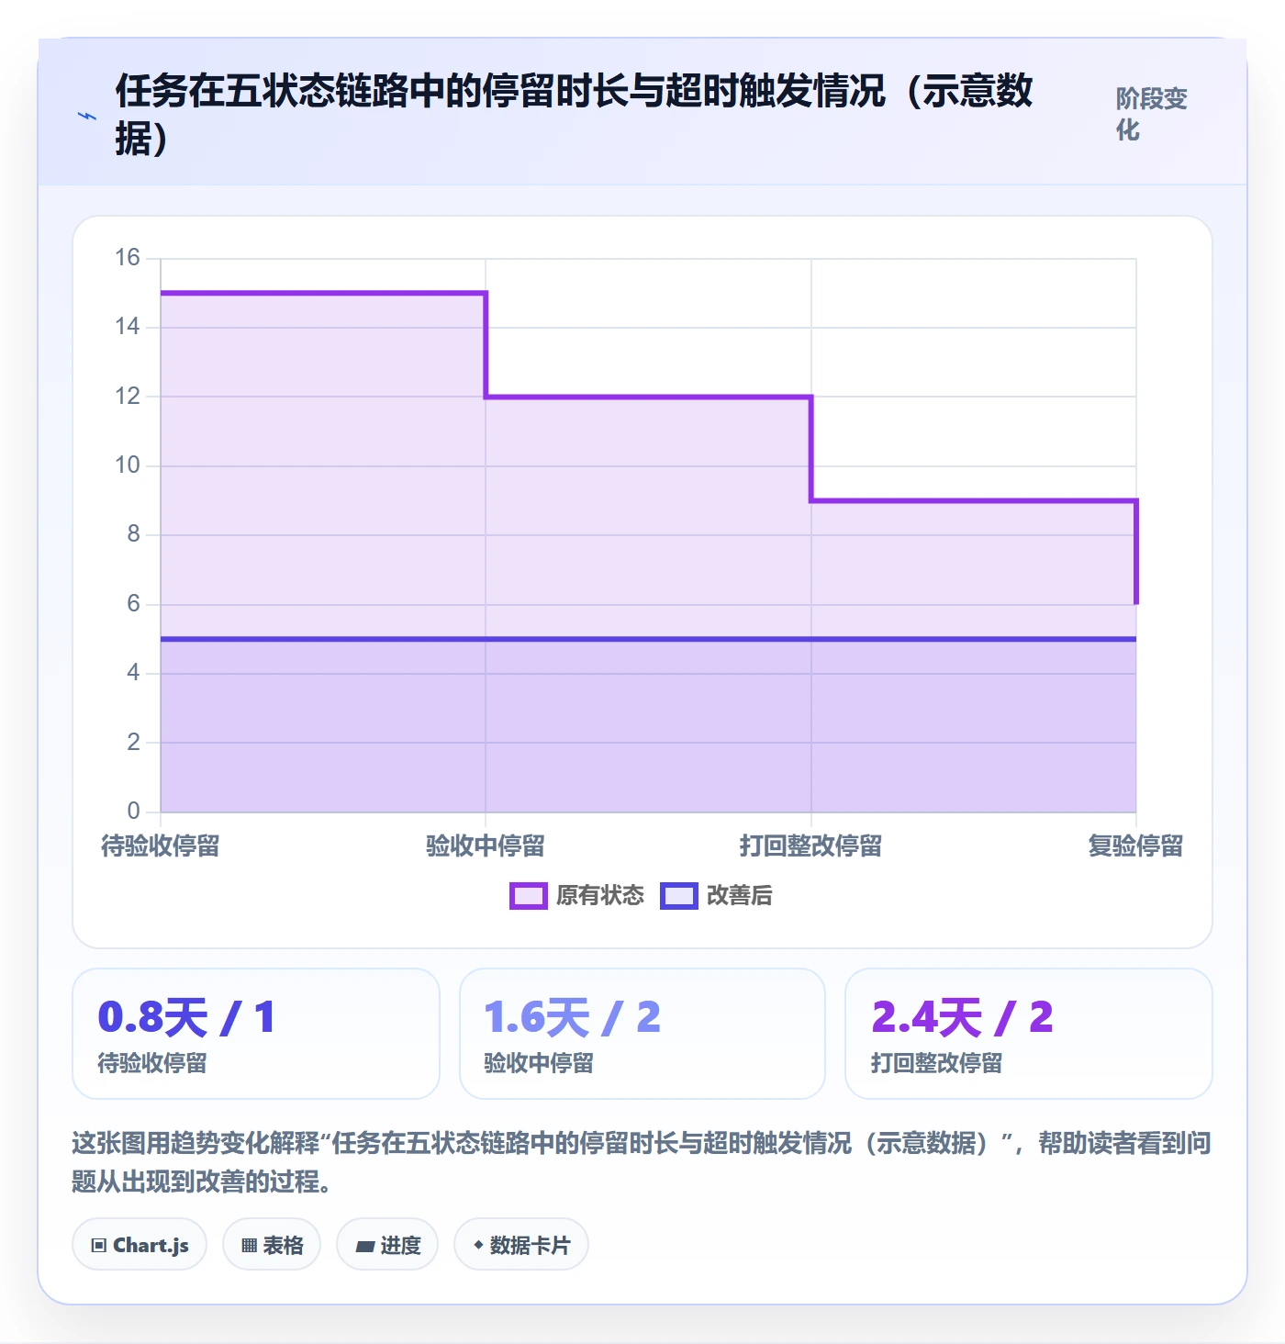1285x1344 pixels.
Task: Click the 表格 chip grid icon
Action: [249, 1246]
